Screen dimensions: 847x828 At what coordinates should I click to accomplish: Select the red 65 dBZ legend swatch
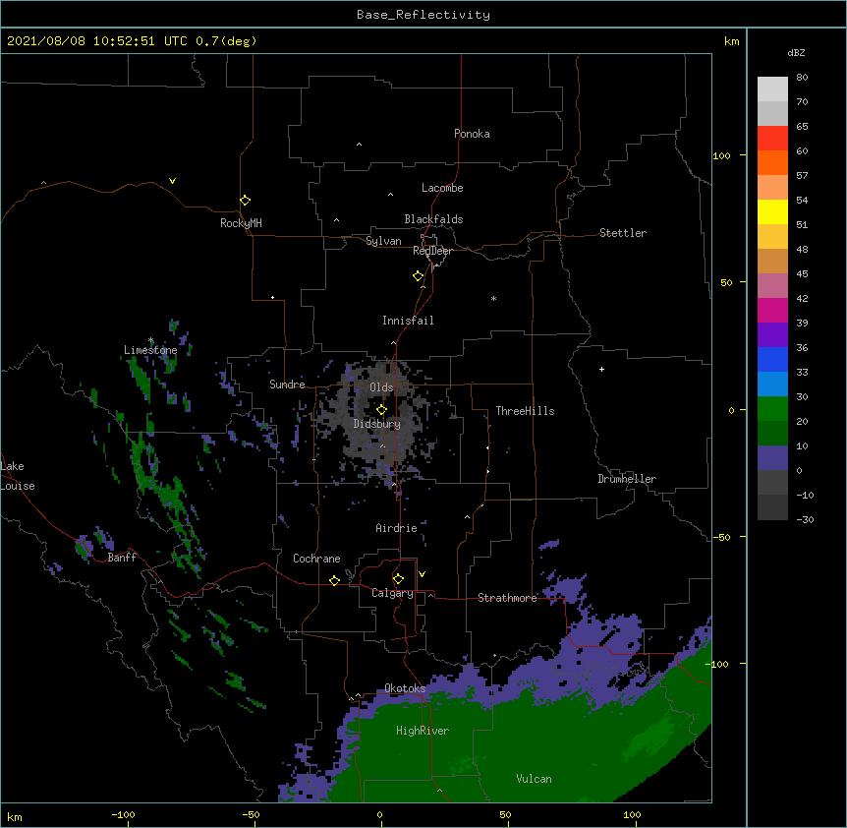click(772, 139)
